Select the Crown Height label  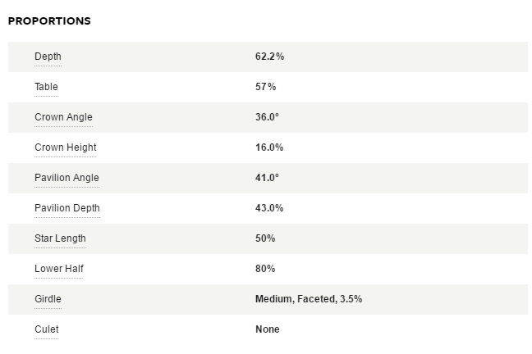click(x=65, y=147)
